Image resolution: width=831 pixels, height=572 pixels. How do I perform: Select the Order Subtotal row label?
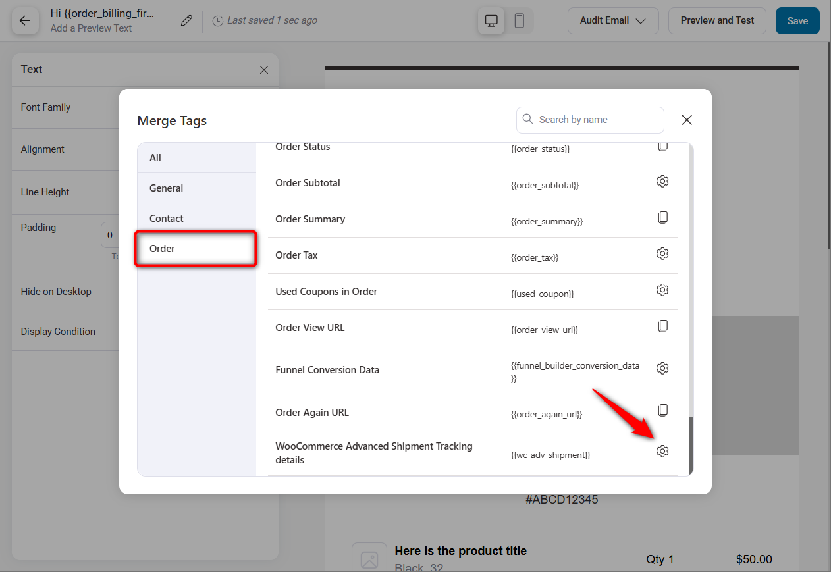coord(308,183)
